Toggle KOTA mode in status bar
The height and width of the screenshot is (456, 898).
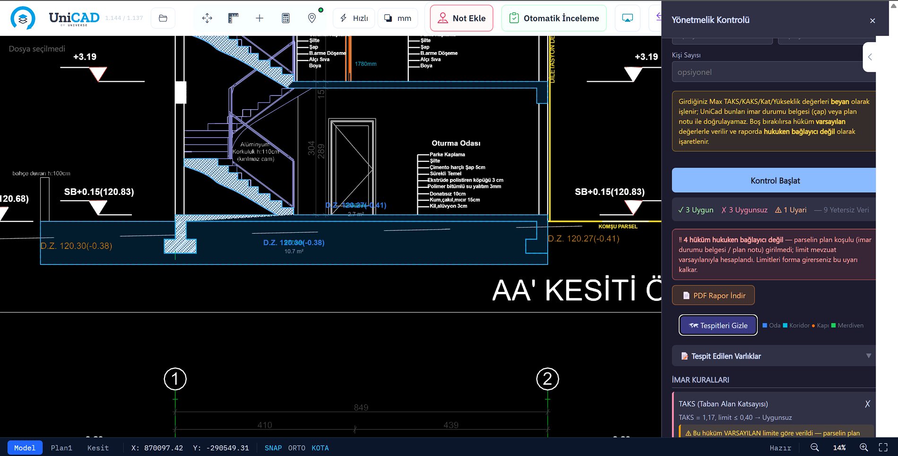320,448
